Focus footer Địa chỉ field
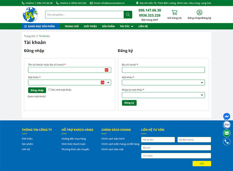Viewport: 233px width, 171px height. [176, 148]
